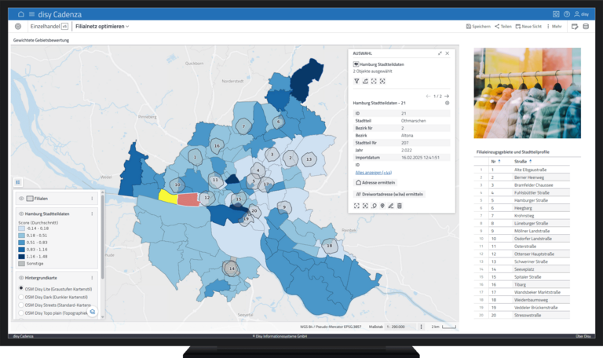Viewport: 603px width, 358px height.
Task: Go to next selected object arrow
Action: [447, 96]
